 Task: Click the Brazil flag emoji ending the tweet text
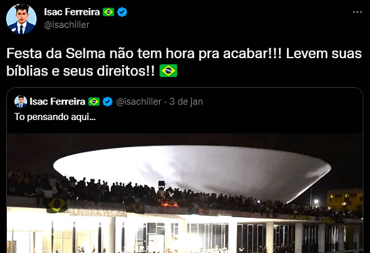coord(168,71)
